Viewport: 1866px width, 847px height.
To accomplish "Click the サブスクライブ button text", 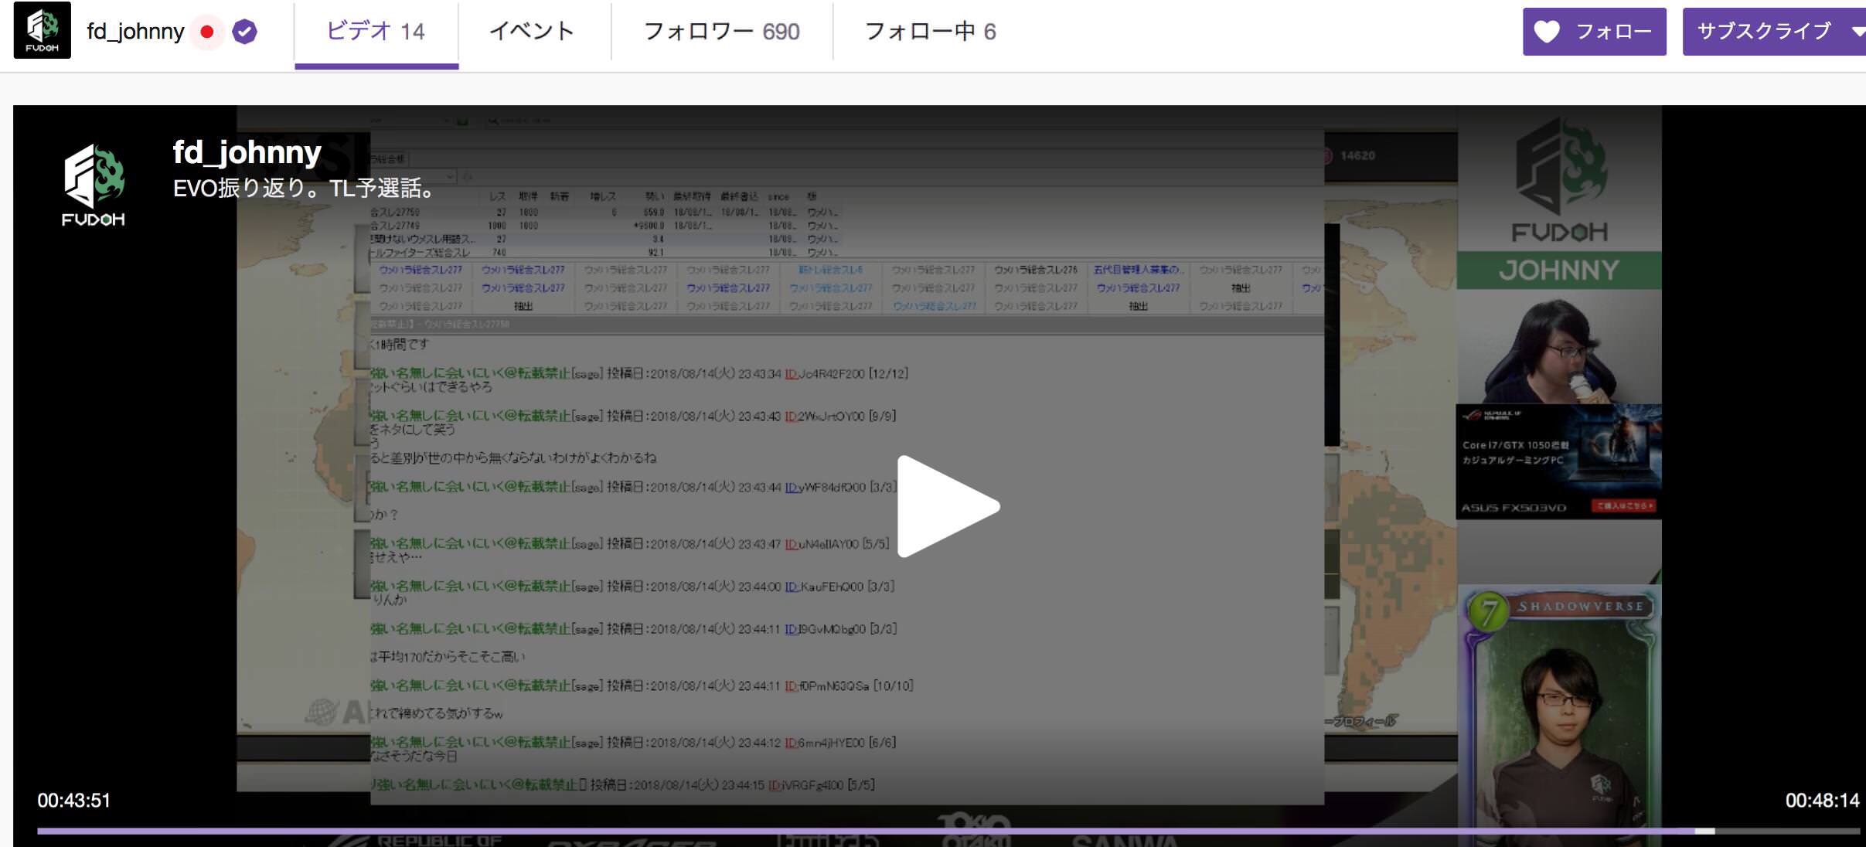I will click(x=1763, y=32).
